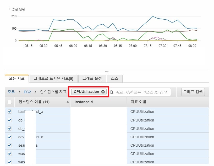The width and height of the screenshot is (214, 166).
Task: Open the 그래프로 표시된 지표(9) tab
Action: 53,78
